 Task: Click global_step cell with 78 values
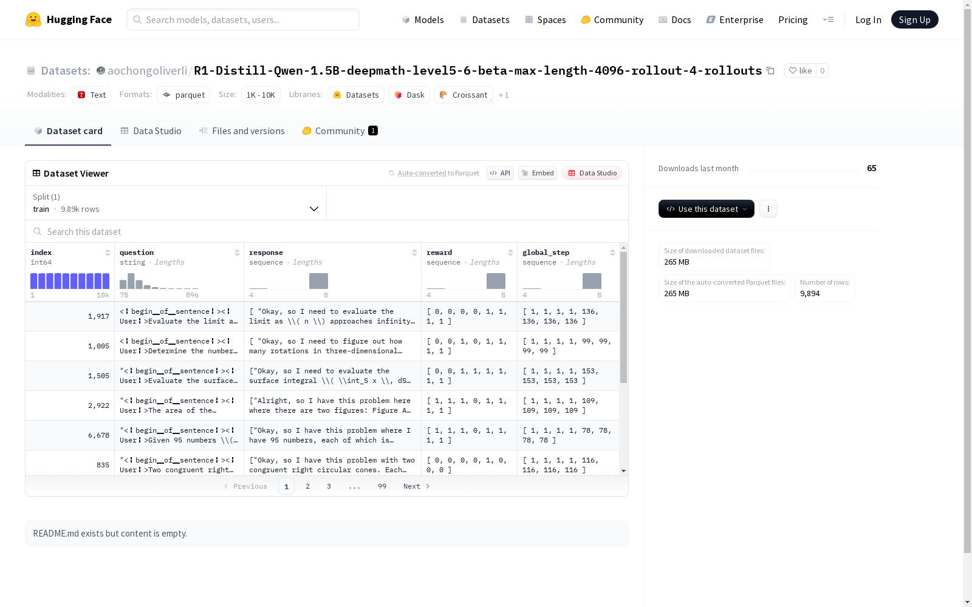pyautogui.click(x=568, y=435)
